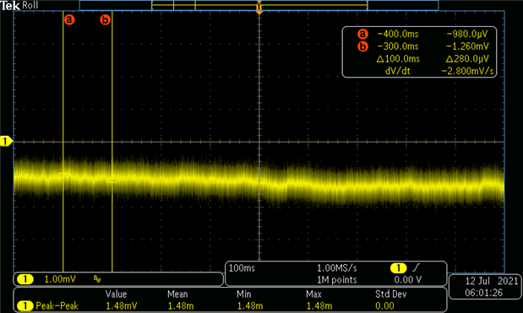Screen dimensions: 523x313
Task: Click the date 12 Jul 2021
Action: click(x=492, y=281)
